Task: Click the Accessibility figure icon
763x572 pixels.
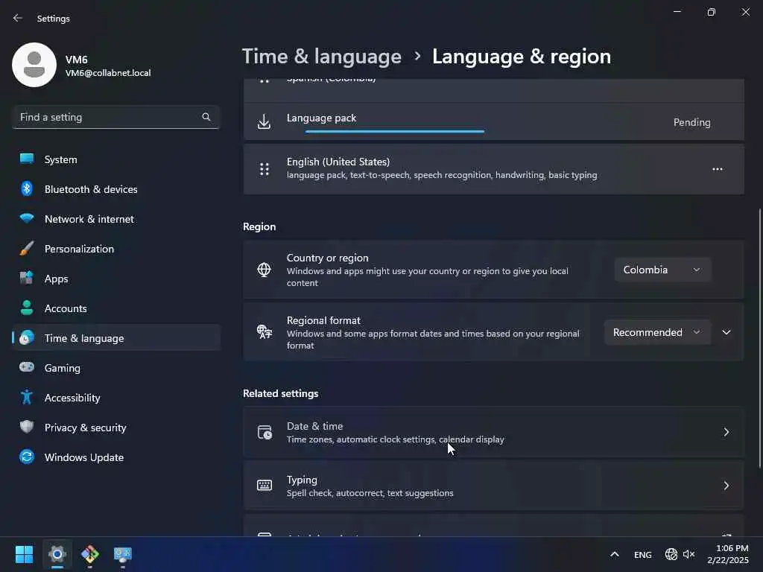Action: 27,398
